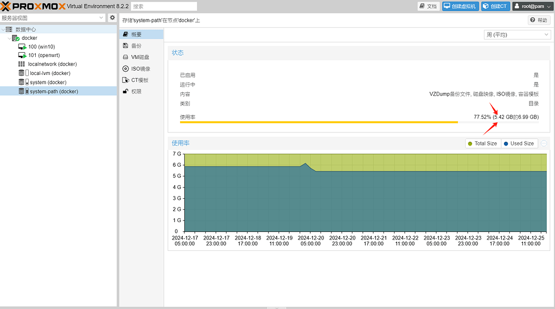Image resolution: width=555 pixels, height=309 pixels.
Task: Open the CT Templates (CT模板) tab
Action: click(141, 80)
